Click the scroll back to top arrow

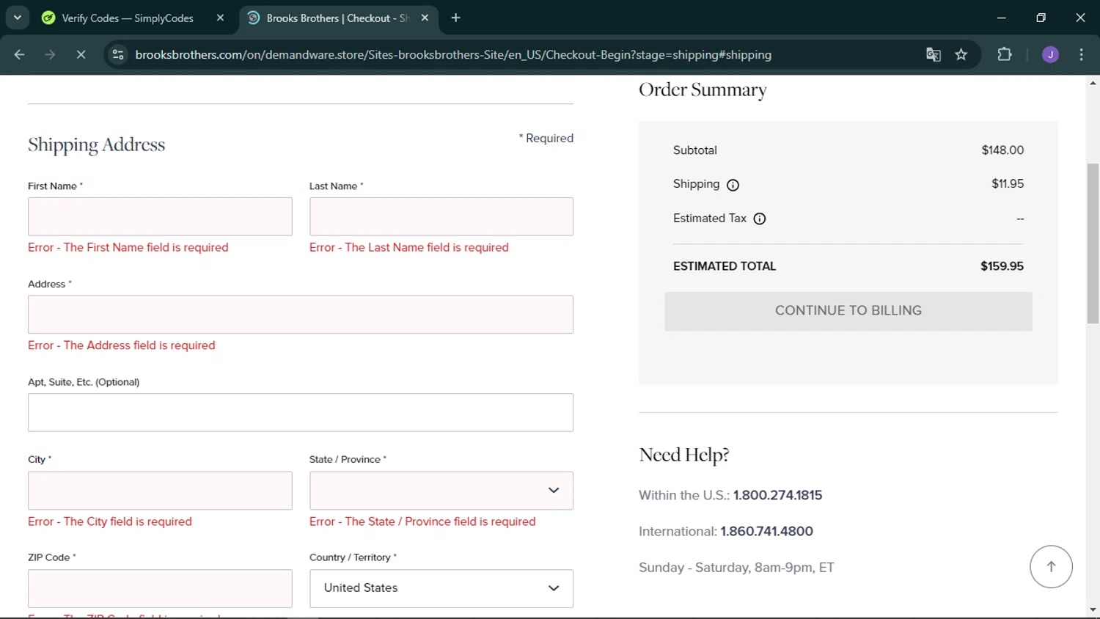pos(1051,566)
